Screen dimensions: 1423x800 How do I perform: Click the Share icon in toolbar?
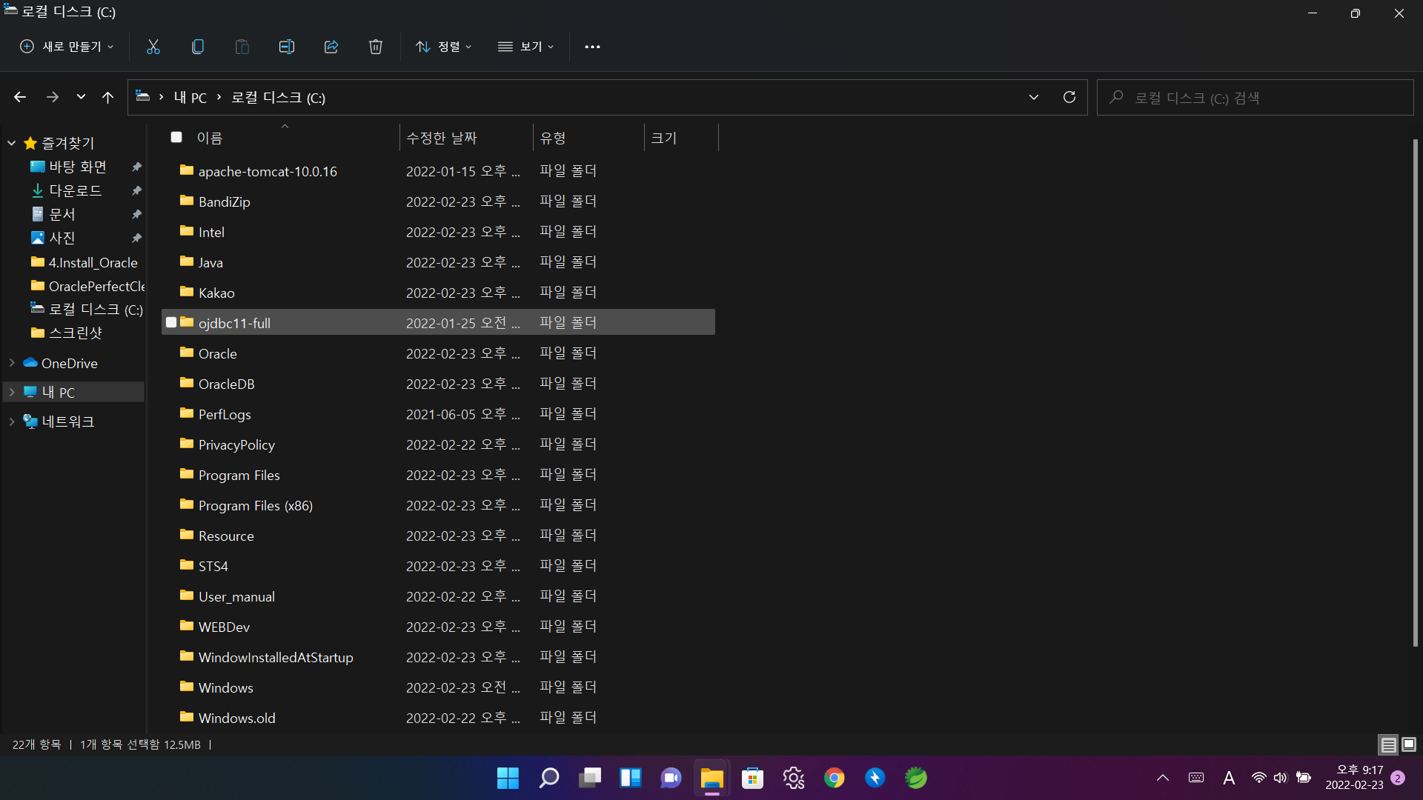pos(331,47)
